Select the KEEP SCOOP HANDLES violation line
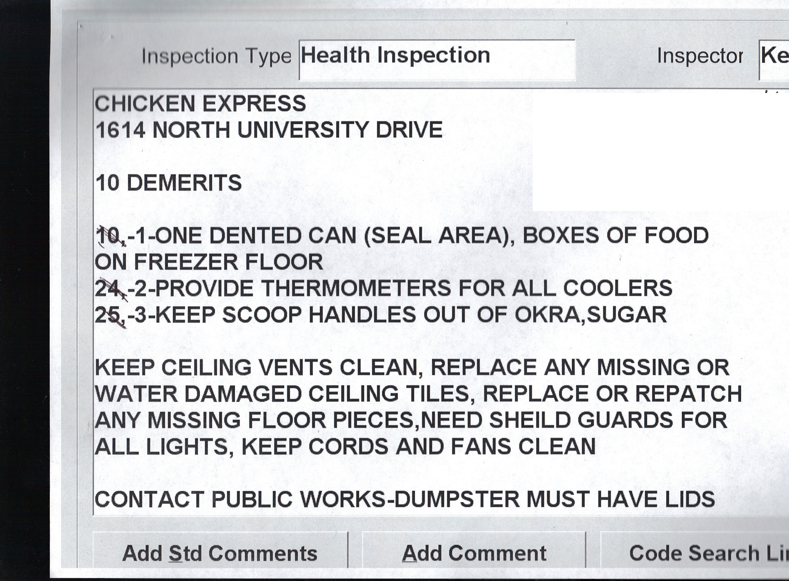This screenshot has height=581, width=789. click(x=381, y=314)
